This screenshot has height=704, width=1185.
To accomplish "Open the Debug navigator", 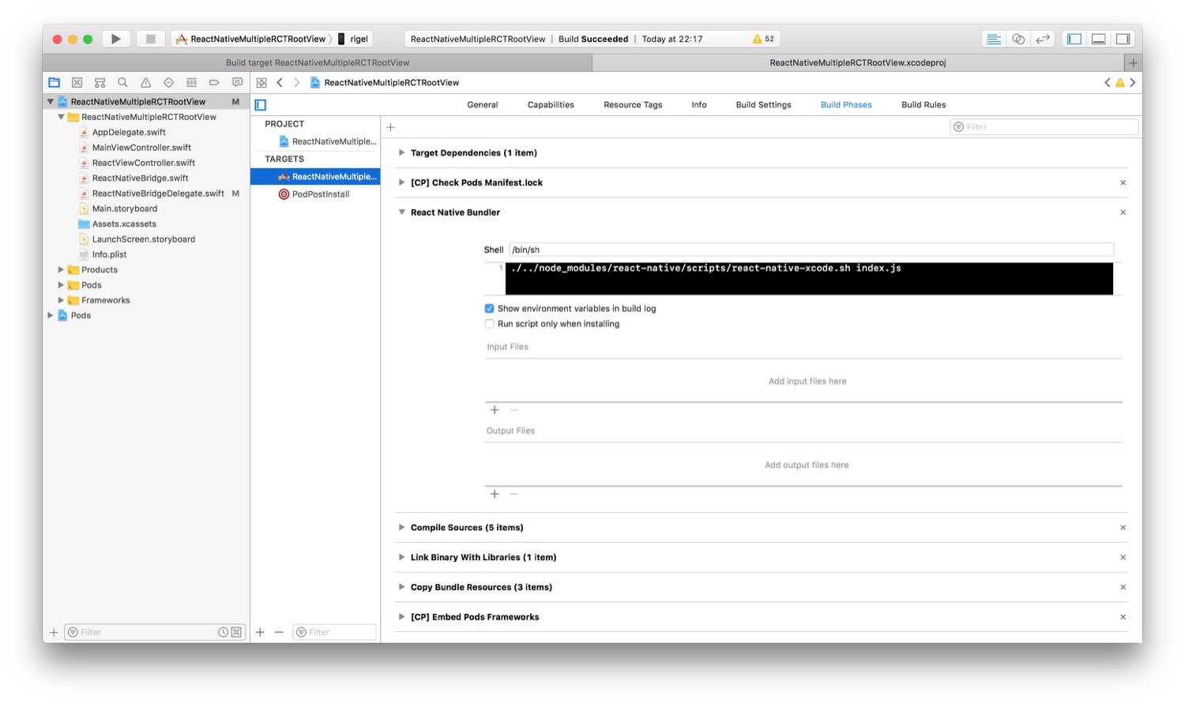I will click(191, 82).
